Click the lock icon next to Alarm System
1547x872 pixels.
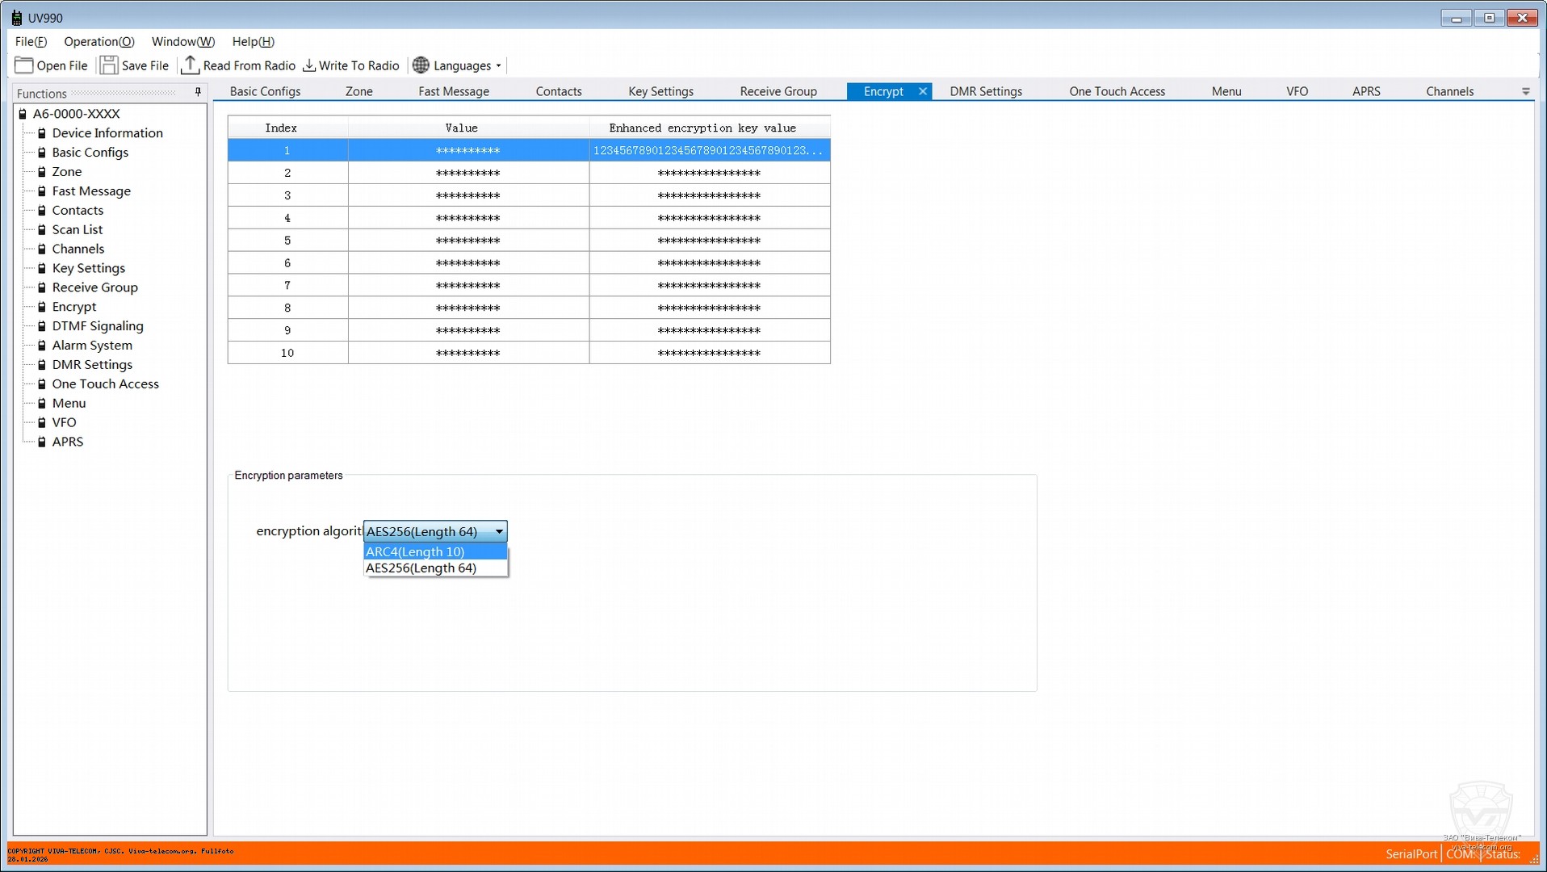click(42, 346)
